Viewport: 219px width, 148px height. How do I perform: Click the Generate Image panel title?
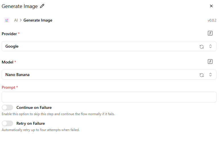coord(20,6)
